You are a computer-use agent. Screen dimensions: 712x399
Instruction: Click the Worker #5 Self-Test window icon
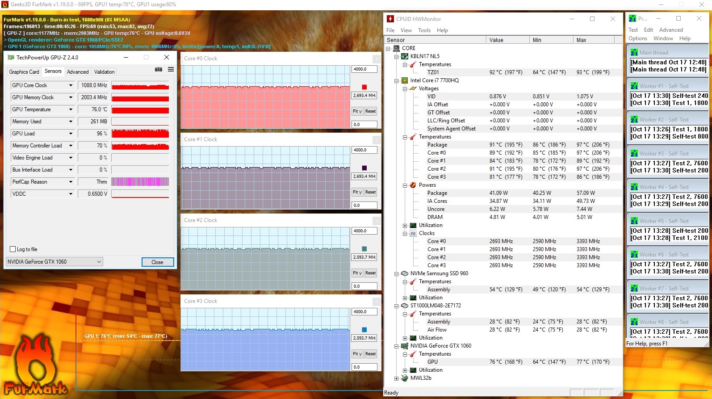[634, 221]
